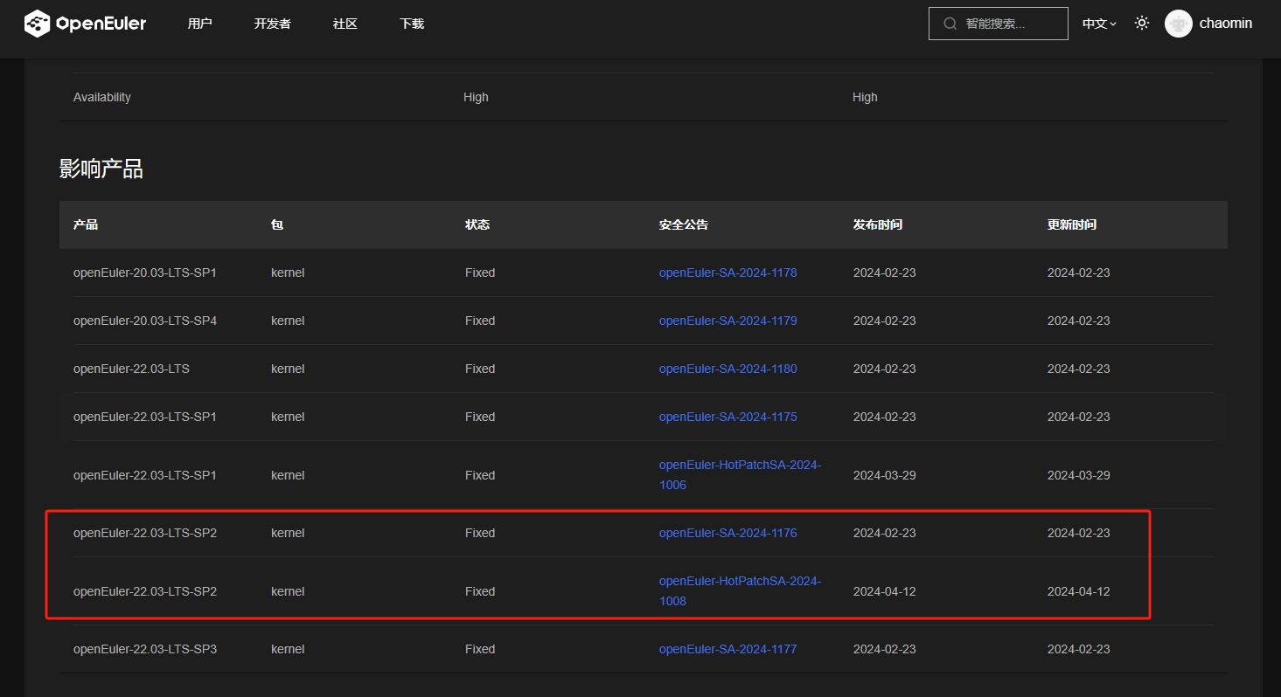The width and height of the screenshot is (1281, 697).
Task: Click the search magnifier icon
Action: [x=950, y=24]
